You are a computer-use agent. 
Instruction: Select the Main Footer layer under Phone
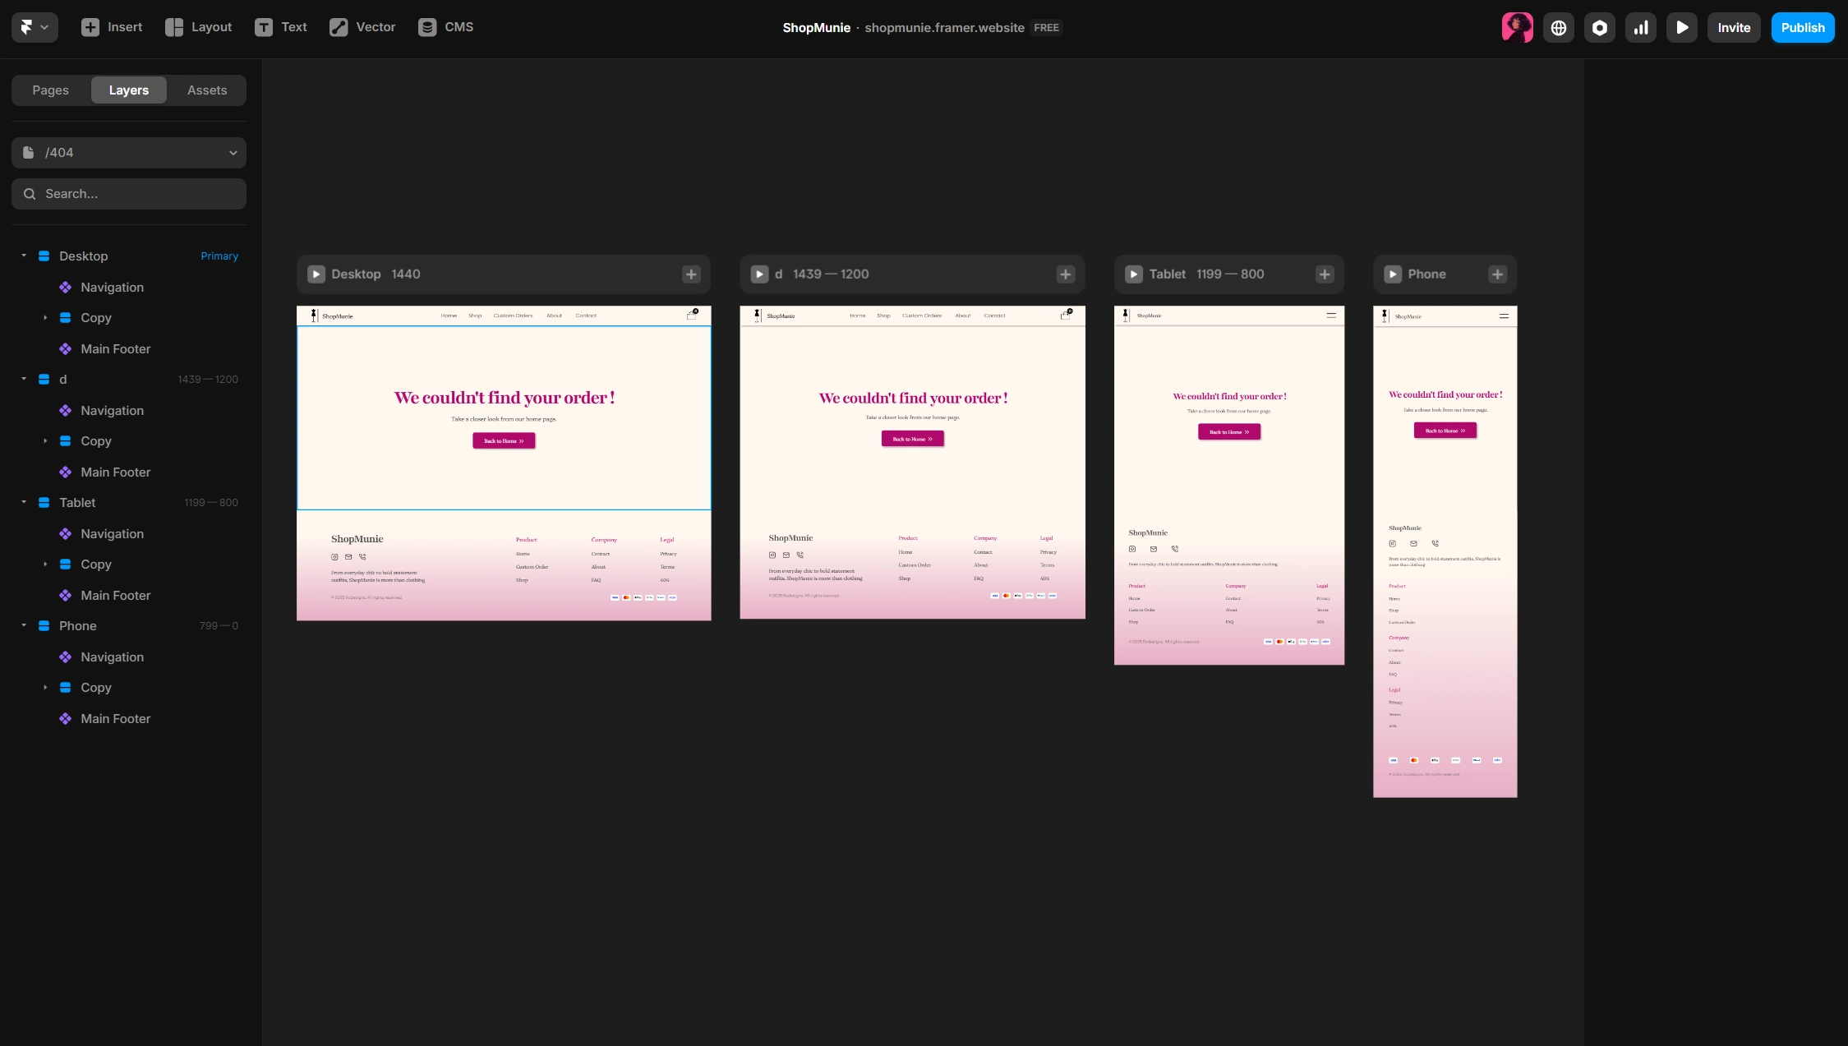[x=115, y=718]
